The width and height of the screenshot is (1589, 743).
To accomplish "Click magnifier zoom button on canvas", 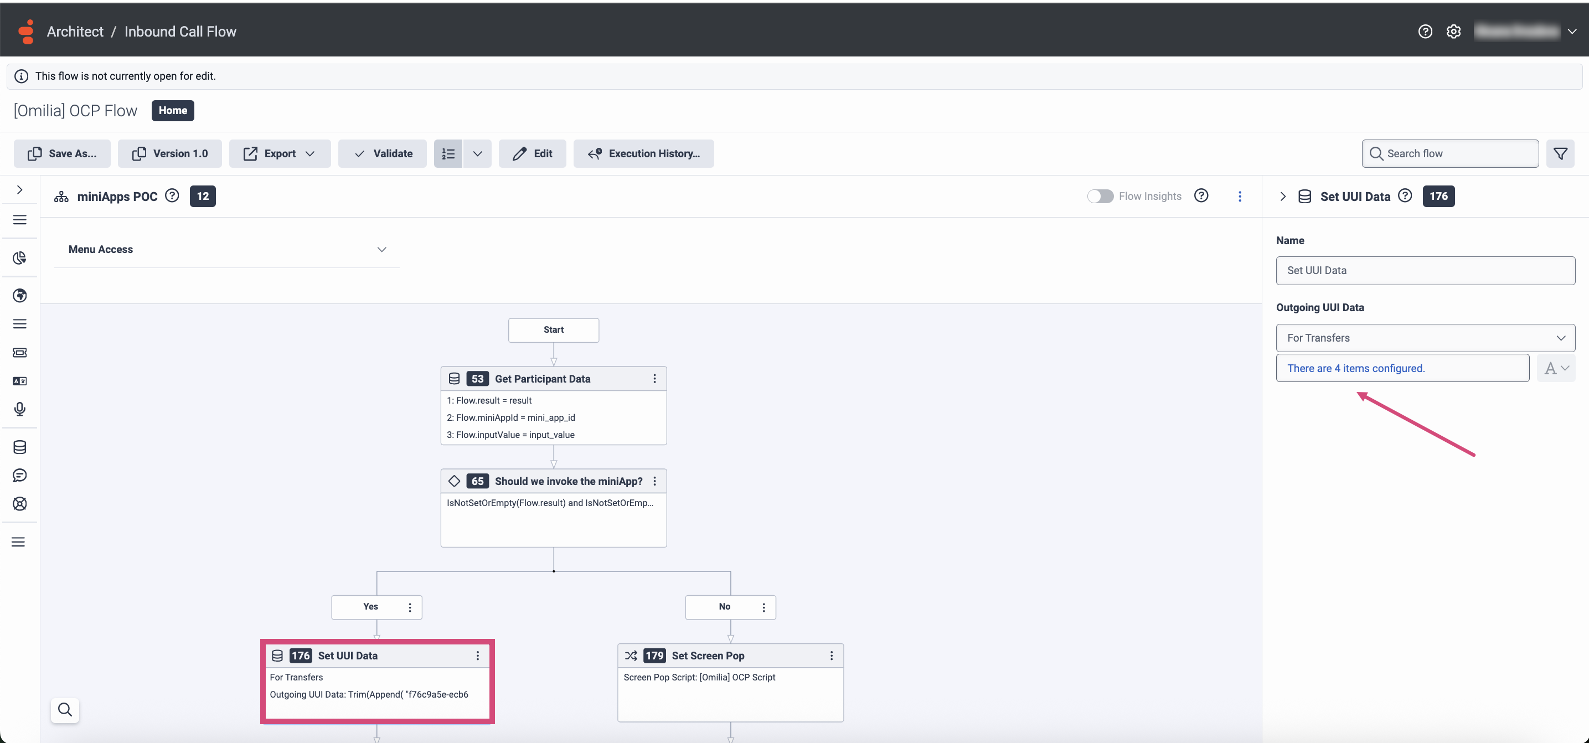I will 65,710.
